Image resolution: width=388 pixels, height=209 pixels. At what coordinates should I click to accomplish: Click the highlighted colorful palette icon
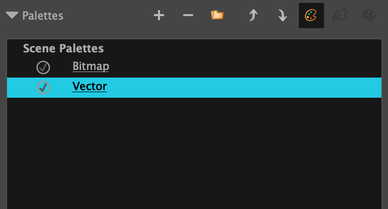pos(311,16)
